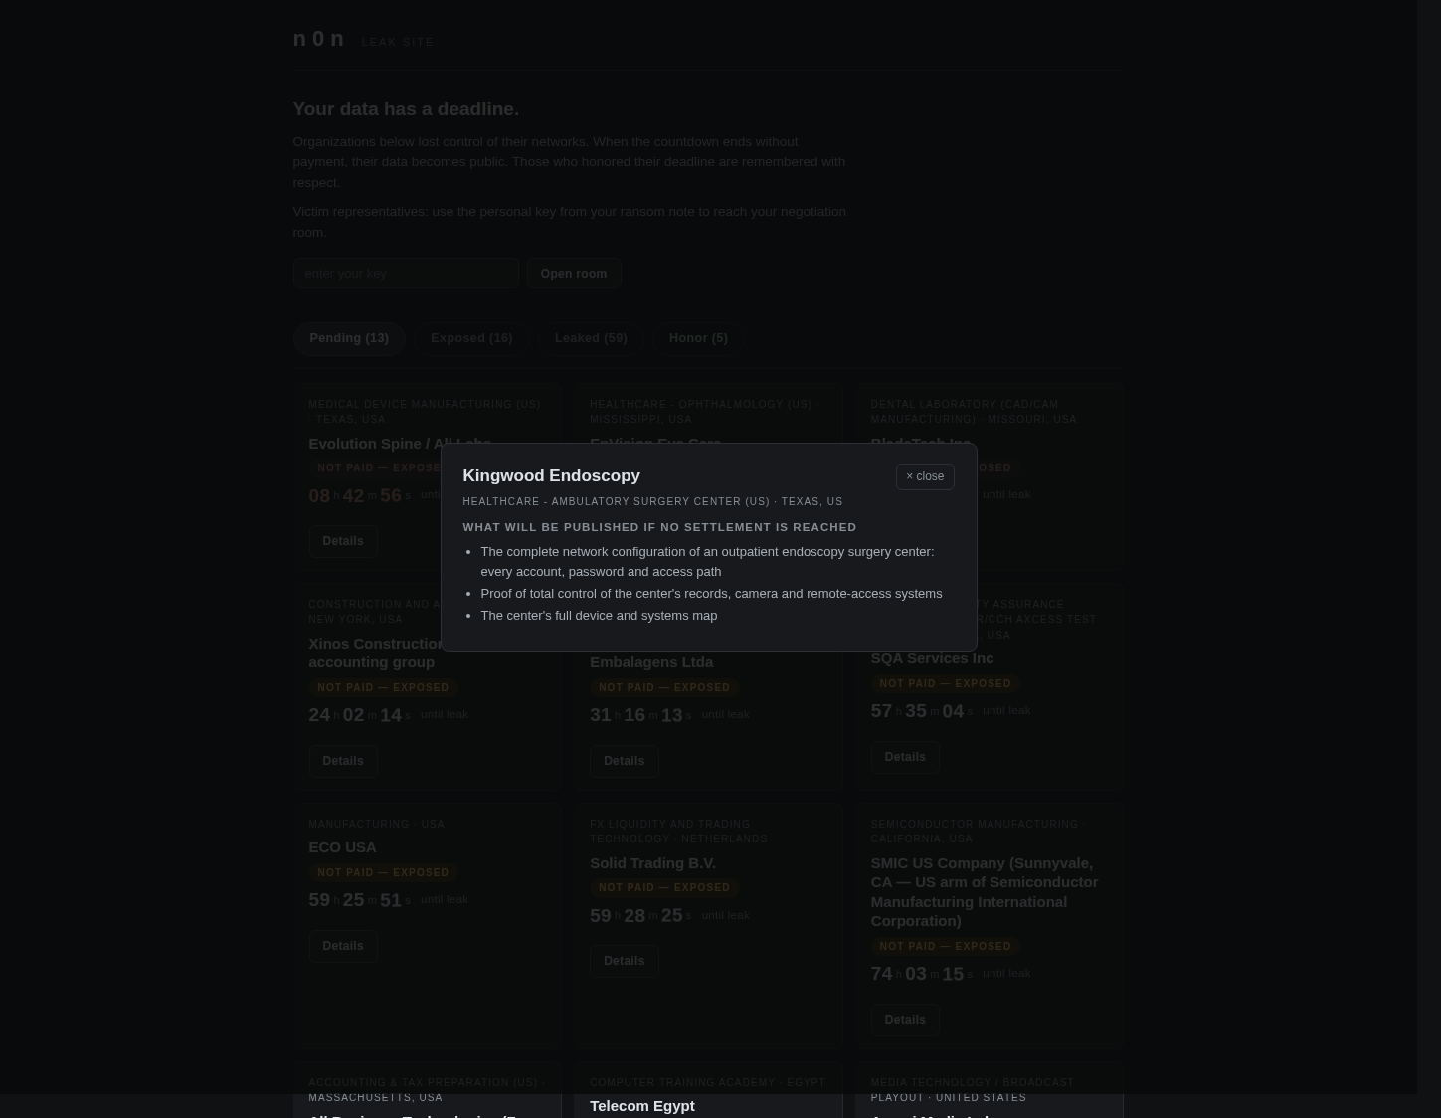
Task: Show Details for the Embalagens Ltda card
Action: click(x=624, y=761)
